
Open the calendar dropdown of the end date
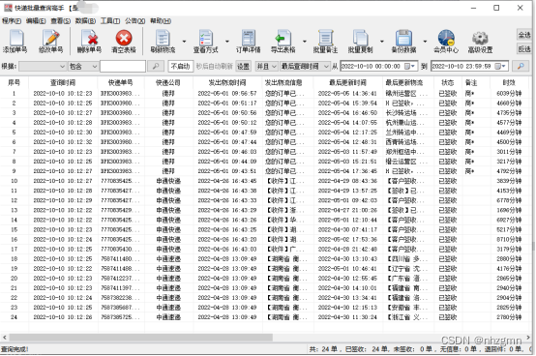coord(500,66)
